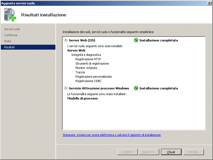Click Installazione completata status for Server Web (IIS)

159,40
